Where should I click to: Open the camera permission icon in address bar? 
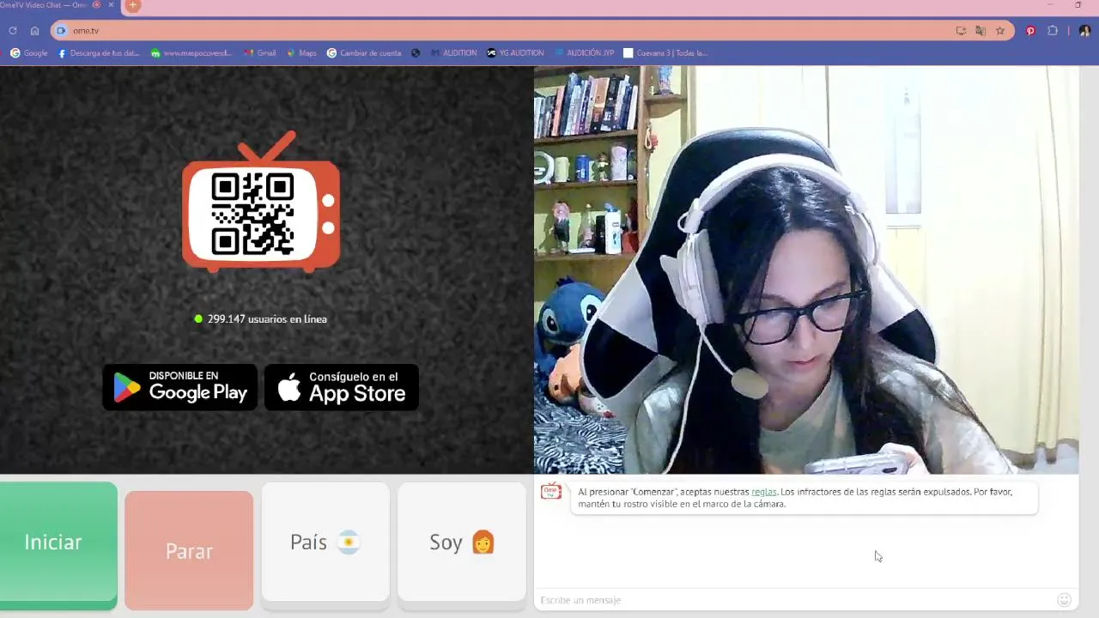click(61, 31)
